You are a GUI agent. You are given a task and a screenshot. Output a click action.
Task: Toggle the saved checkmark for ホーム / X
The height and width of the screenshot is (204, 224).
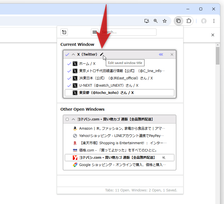coord(69,64)
